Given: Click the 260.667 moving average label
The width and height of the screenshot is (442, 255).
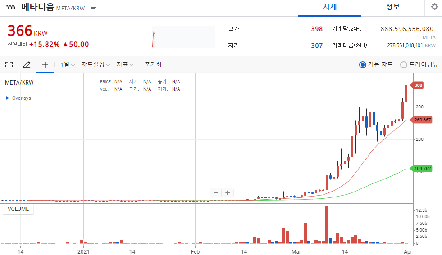Looking at the screenshot, I should [422, 120].
